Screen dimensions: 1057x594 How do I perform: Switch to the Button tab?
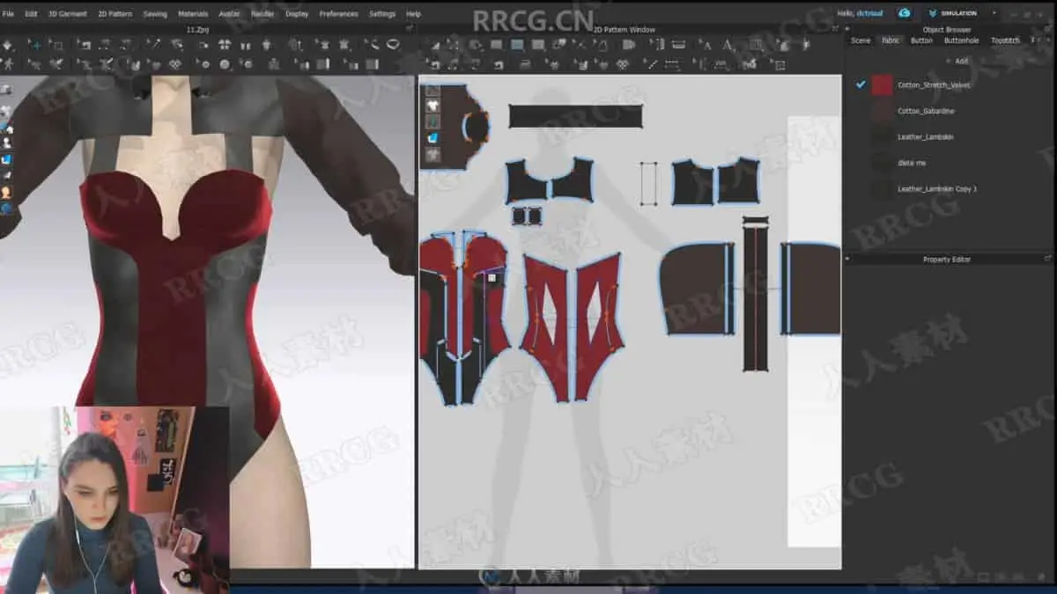click(921, 40)
